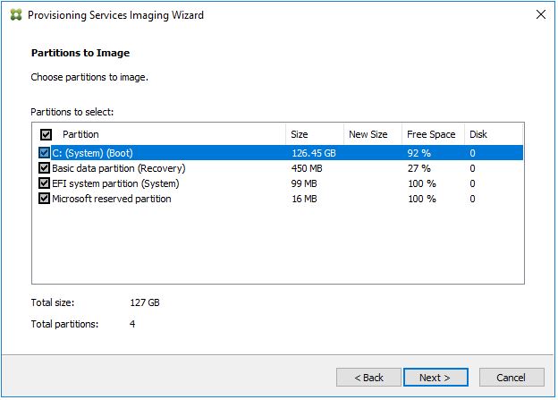Toggle the select-all Partition header checkbox
Viewport: 558px width, 400px height.
46,134
